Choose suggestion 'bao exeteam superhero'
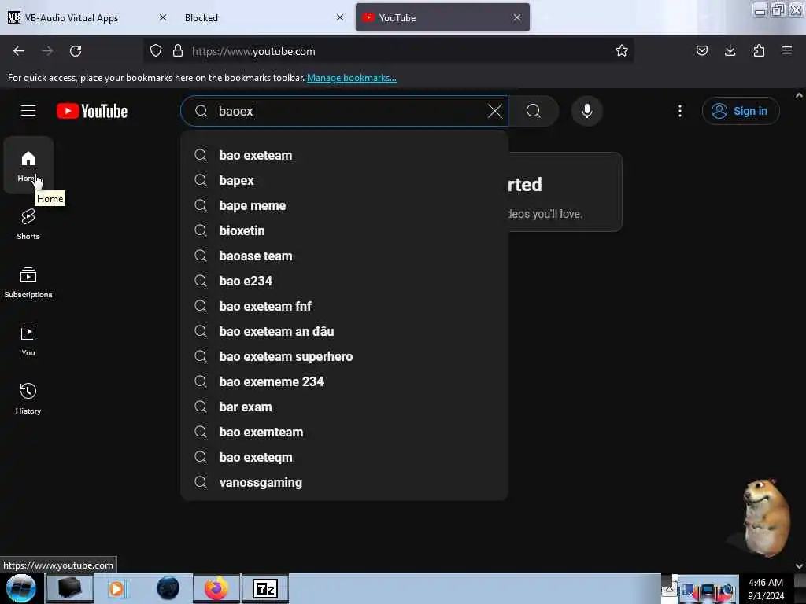The width and height of the screenshot is (806, 604). pyautogui.click(x=344, y=356)
